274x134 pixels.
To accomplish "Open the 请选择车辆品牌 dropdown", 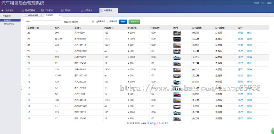I will click(79, 22).
